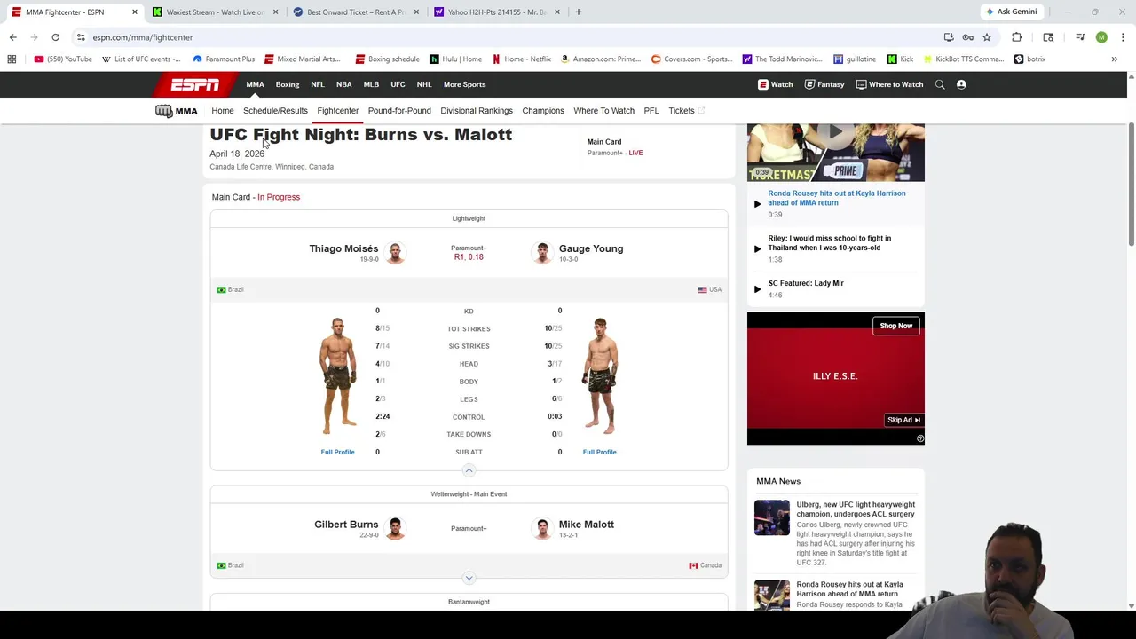The width and height of the screenshot is (1136, 639).
Task: Open the Paramount Plus bookmark
Action: pyautogui.click(x=224, y=59)
